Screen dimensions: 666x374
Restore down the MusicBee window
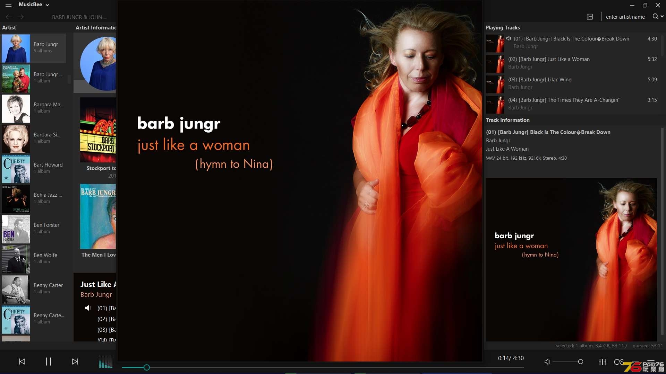tap(645, 5)
